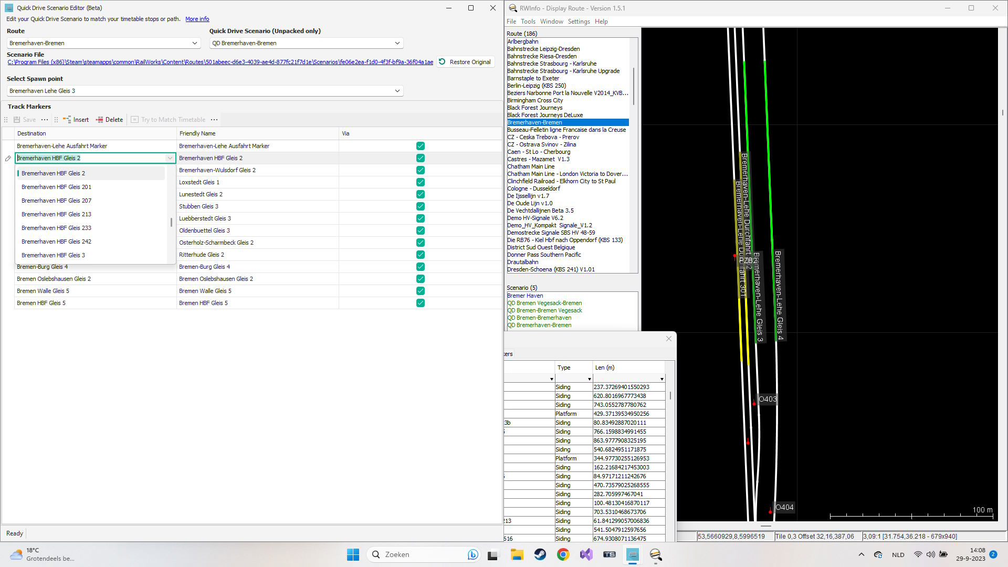
Task: Click the Task View taskbar icon
Action: [x=492, y=554]
